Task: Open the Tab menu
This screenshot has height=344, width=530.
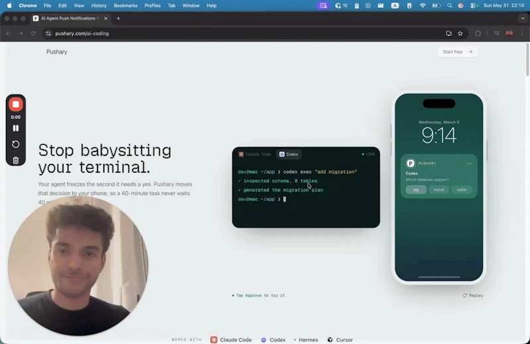Action: point(172,5)
